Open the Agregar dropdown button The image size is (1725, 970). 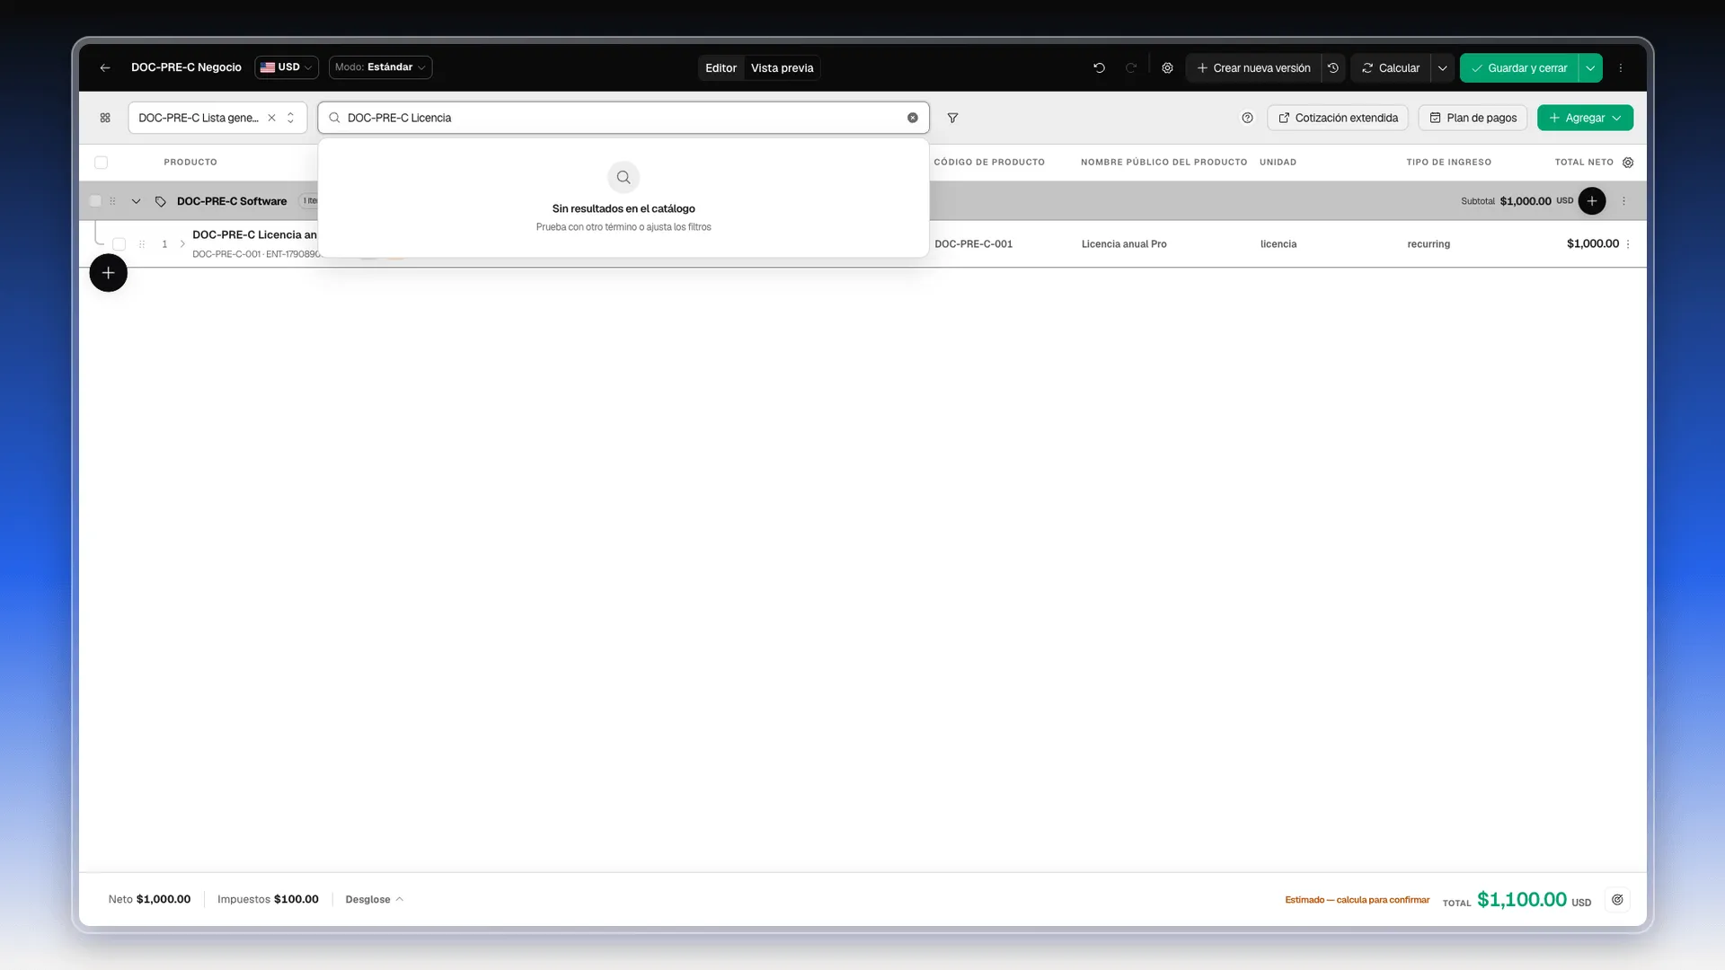coord(1585,118)
